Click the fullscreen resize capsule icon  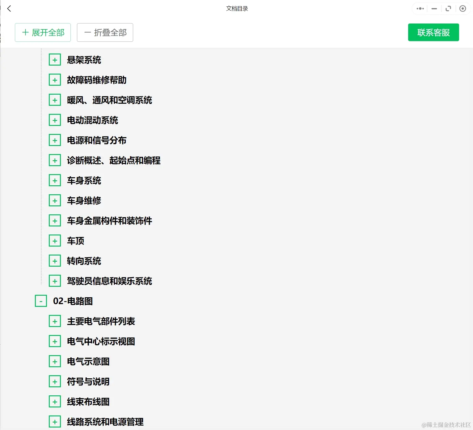point(448,8)
